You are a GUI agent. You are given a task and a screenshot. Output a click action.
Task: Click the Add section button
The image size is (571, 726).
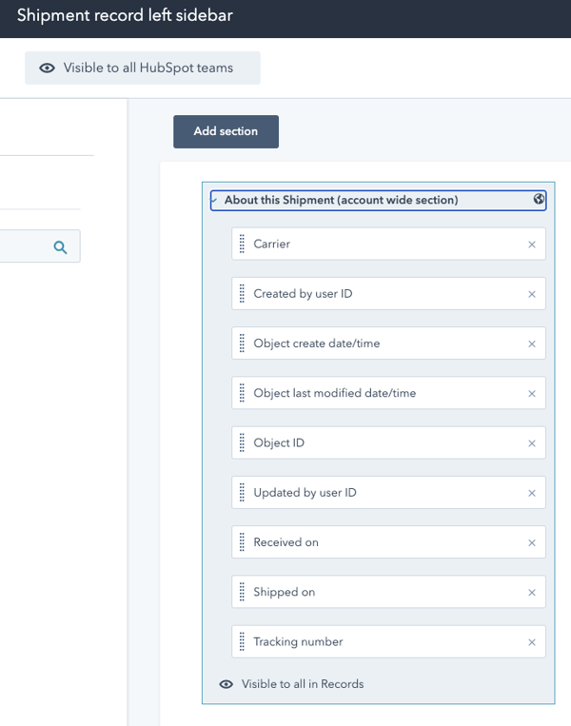[226, 131]
